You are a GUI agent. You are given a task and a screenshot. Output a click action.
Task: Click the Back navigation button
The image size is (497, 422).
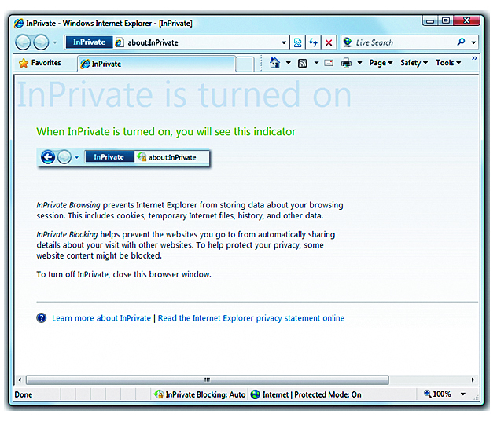(x=23, y=42)
